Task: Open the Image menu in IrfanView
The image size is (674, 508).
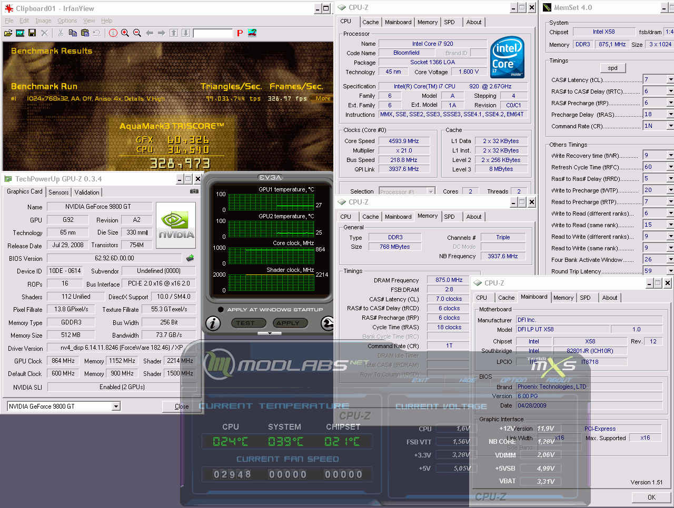Action: click(x=43, y=21)
